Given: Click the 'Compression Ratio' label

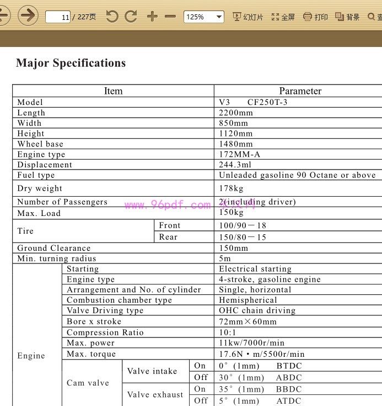Looking at the screenshot, I should [x=105, y=333].
